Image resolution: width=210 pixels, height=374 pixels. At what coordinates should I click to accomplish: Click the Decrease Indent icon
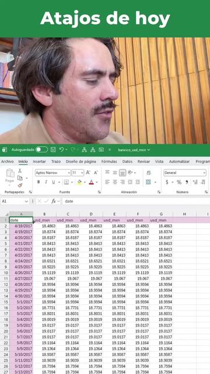(130, 182)
